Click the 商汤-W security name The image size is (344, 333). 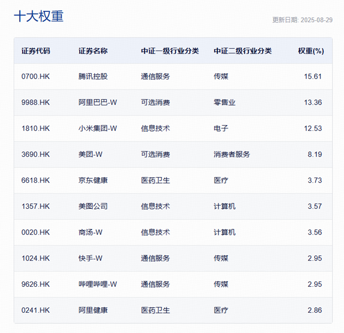click(x=90, y=232)
